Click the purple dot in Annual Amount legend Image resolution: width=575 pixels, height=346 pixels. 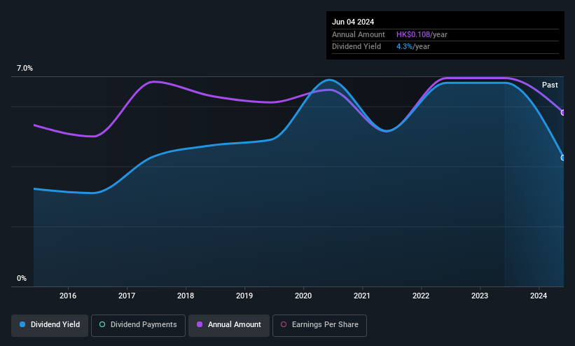(200, 325)
